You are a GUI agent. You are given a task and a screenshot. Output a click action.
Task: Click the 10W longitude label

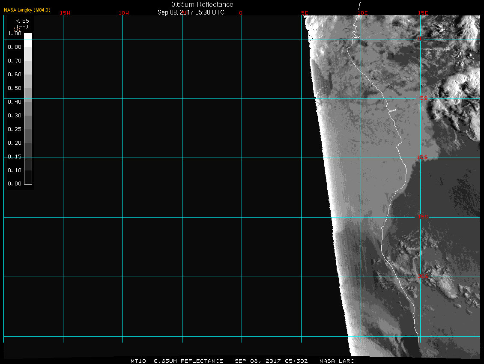coord(124,13)
